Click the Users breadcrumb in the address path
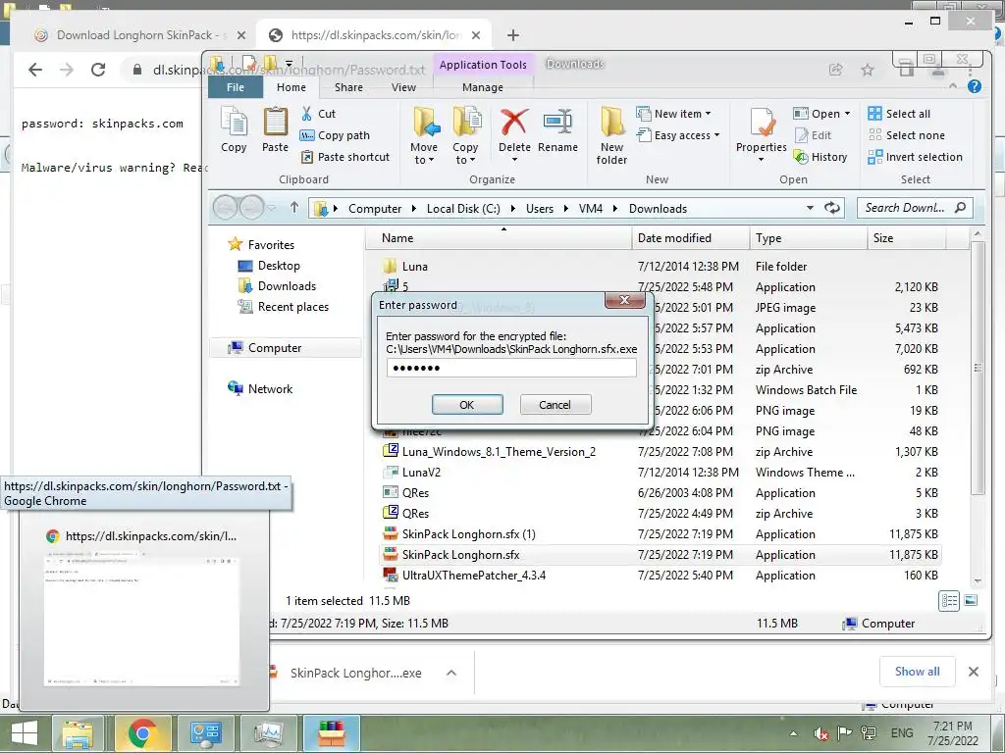1005x753 pixels. click(x=540, y=209)
